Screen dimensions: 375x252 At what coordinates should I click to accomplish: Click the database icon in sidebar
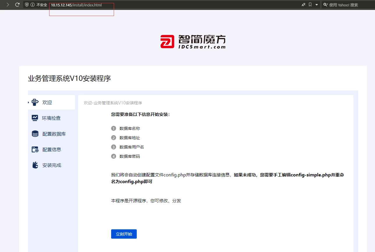pyautogui.click(x=35, y=134)
